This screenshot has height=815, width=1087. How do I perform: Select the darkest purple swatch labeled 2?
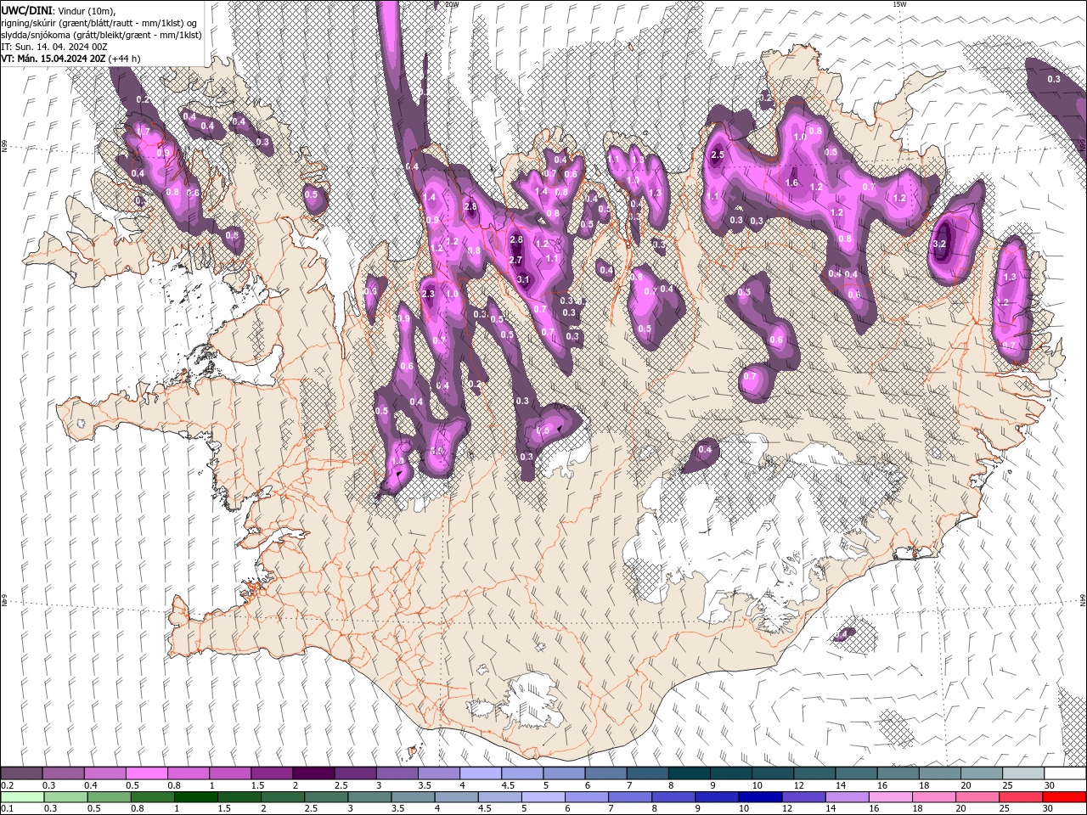coord(313,773)
